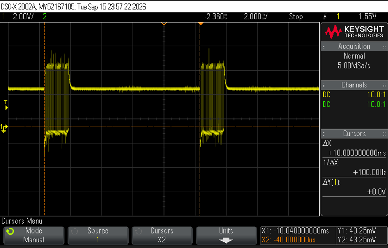Click the solid orange trigger time marker
This screenshot has width=388, height=248.
coord(201,24)
